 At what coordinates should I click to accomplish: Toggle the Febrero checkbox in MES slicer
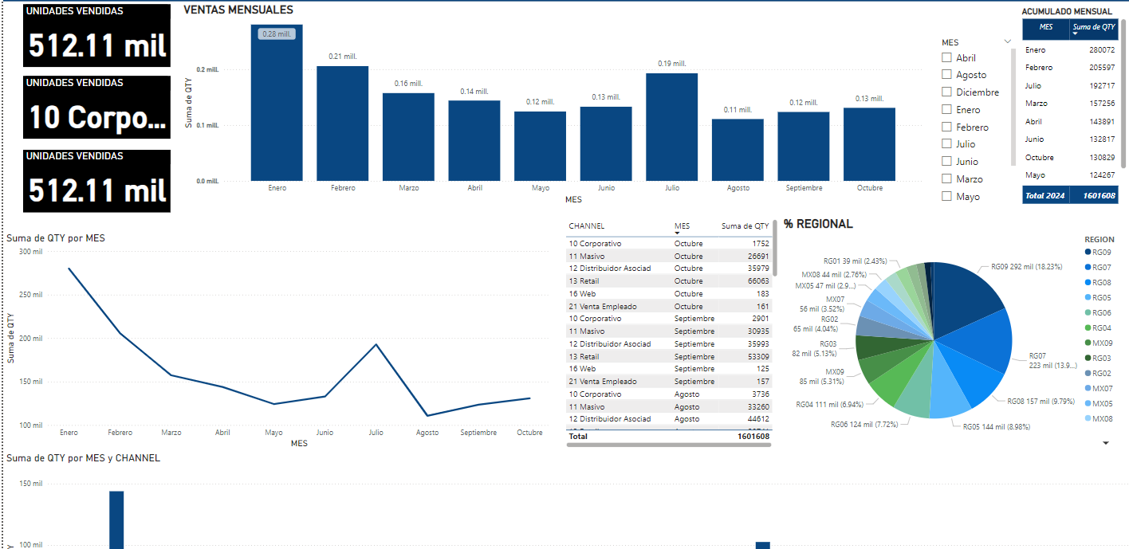coord(946,127)
